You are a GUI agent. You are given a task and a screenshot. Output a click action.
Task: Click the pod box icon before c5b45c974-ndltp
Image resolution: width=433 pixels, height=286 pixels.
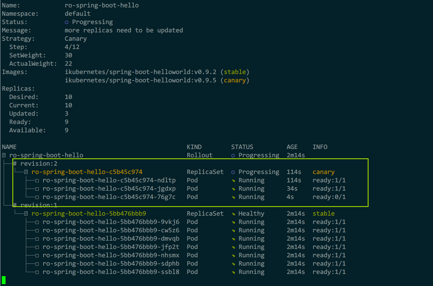(x=37, y=180)
